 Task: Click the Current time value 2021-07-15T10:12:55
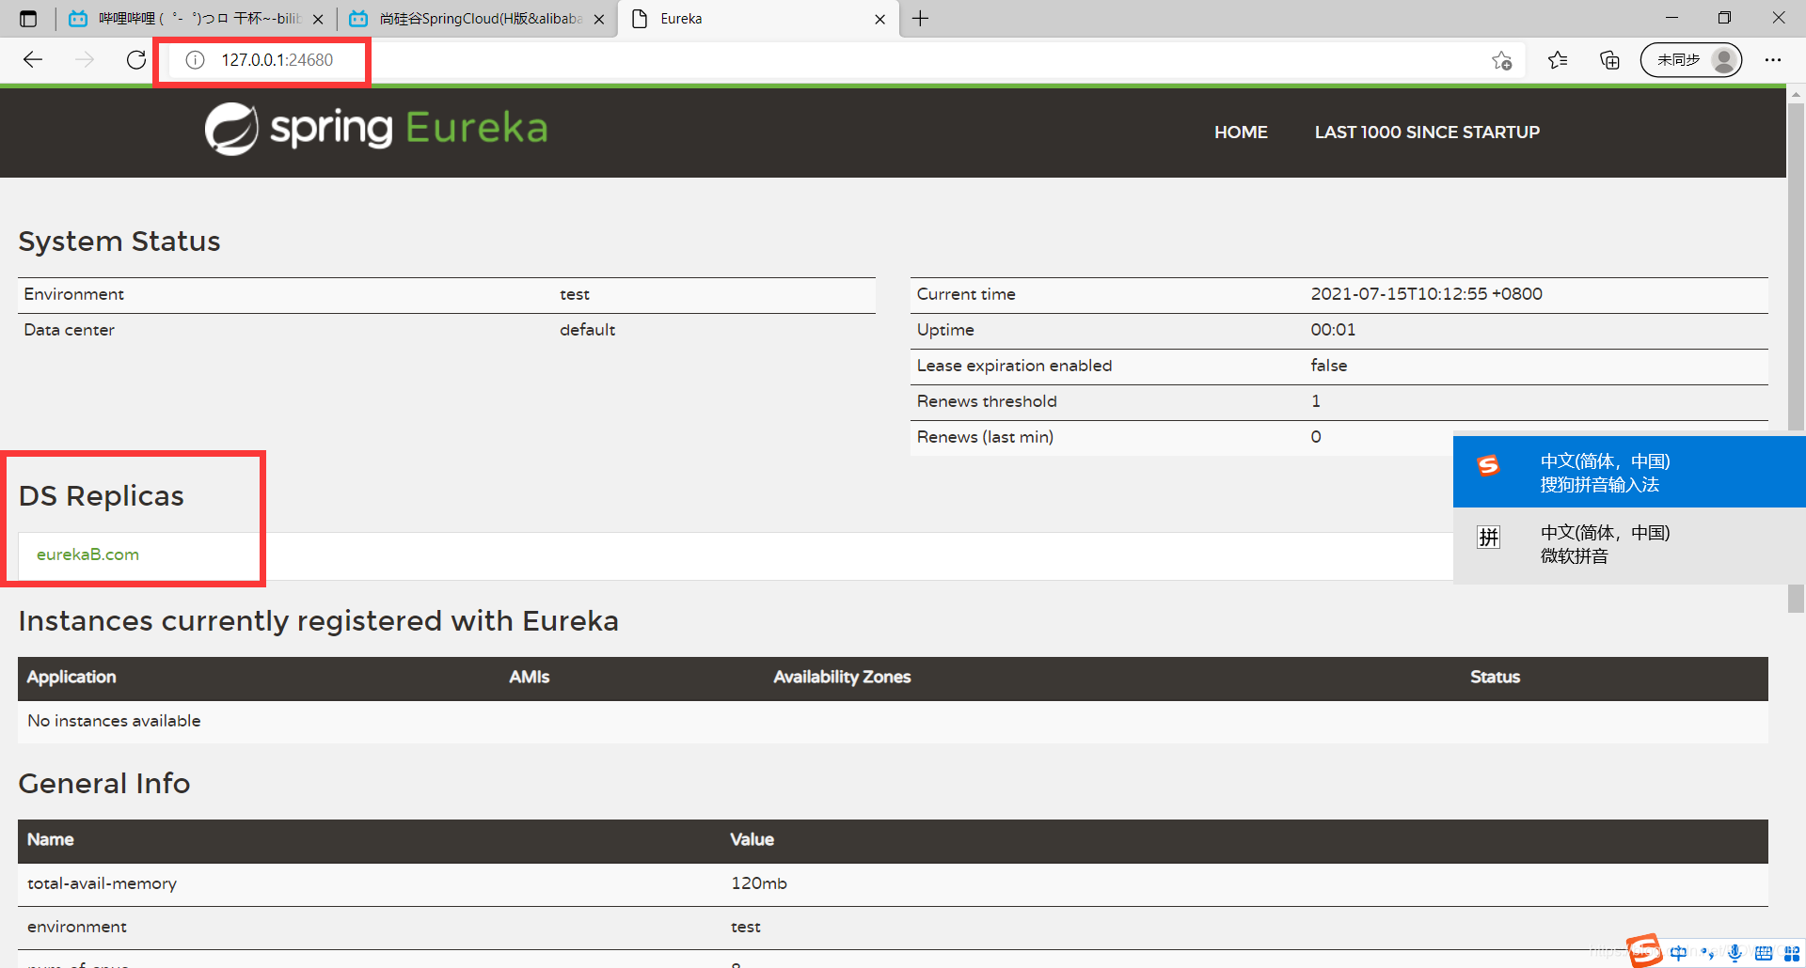pyautogui.click(x=1426, y=294)
